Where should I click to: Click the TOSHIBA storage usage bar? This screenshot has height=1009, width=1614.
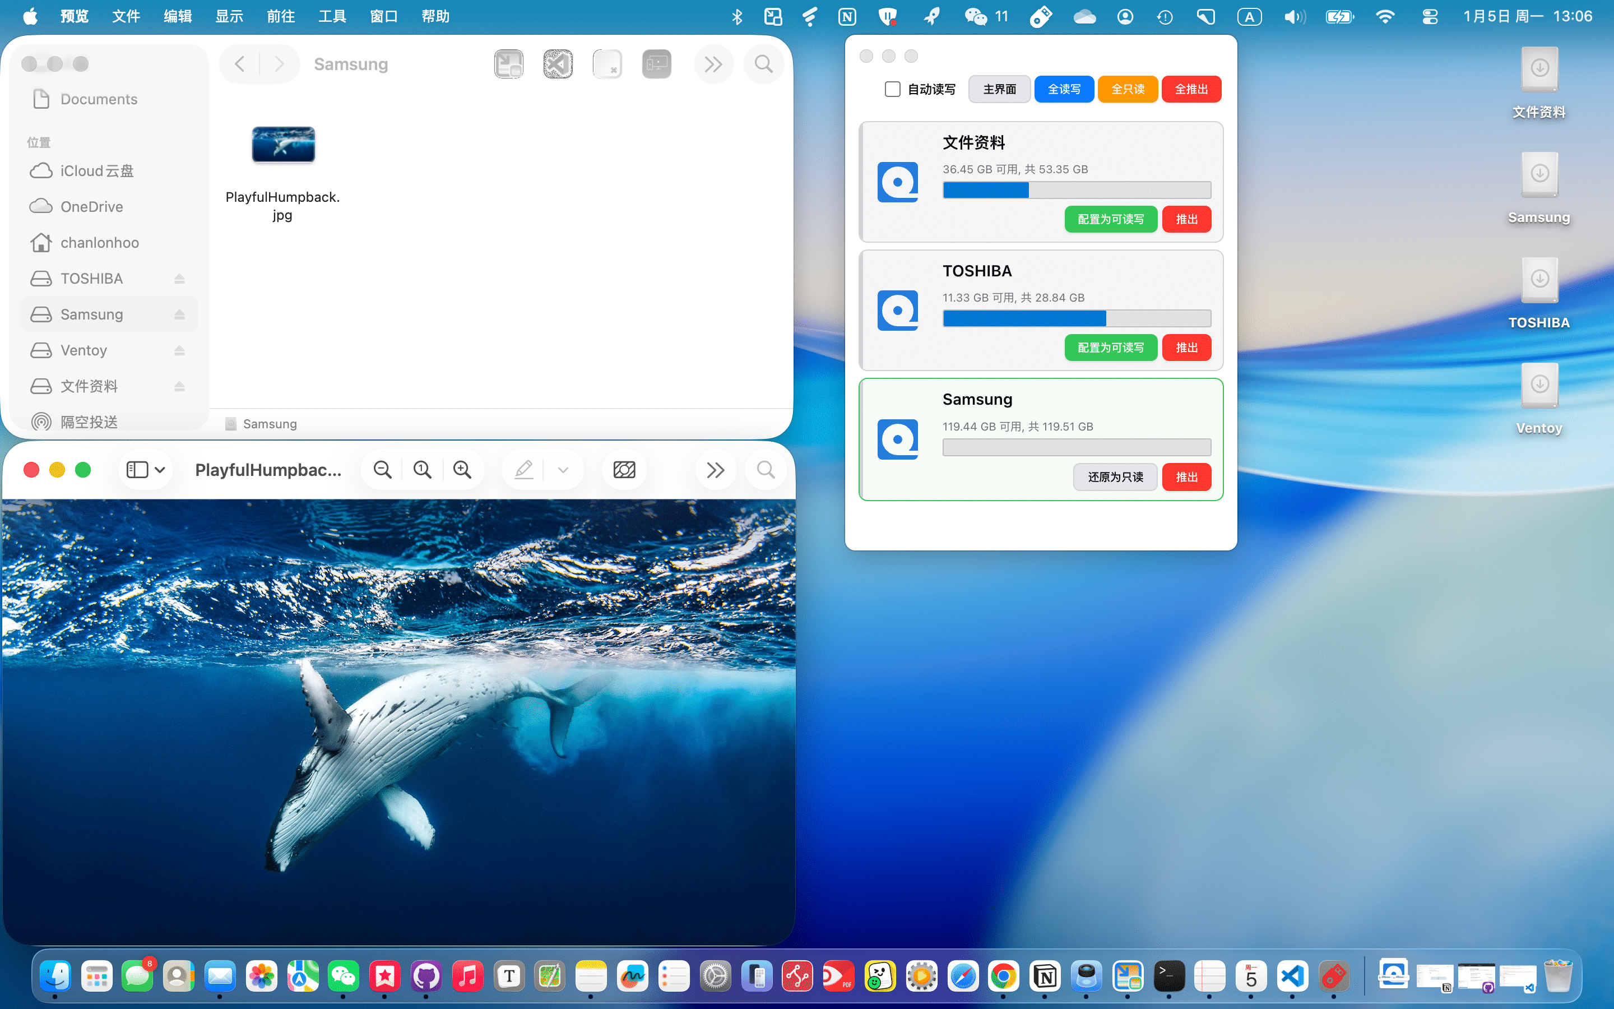(x=1076, y=318)
